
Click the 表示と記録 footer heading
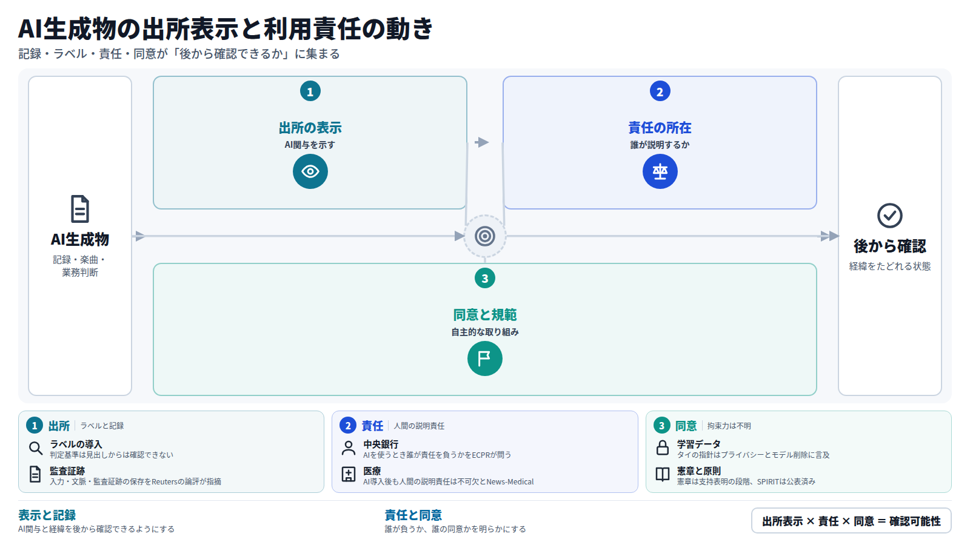click(x=47, y=515)
